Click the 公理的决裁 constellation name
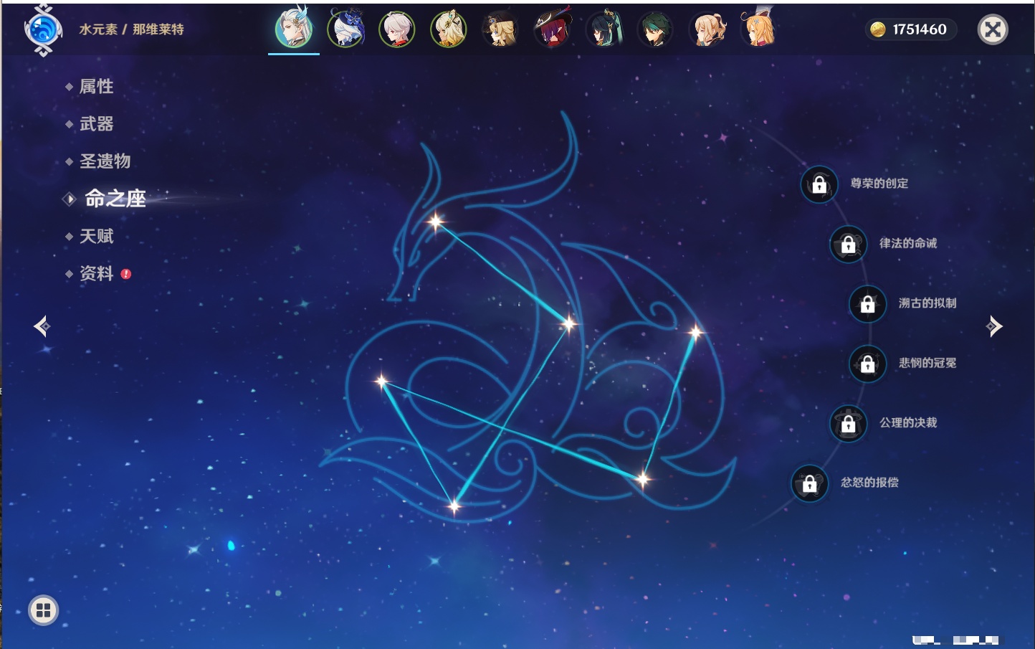The width and height of the screenshot is (1035, 649). [x=908, y=423]
